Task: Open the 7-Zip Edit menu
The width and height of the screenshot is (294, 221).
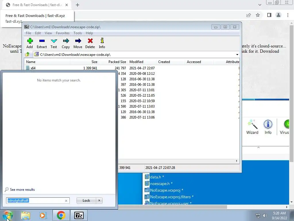Action: pyautogui.click(x=38, y=33)
